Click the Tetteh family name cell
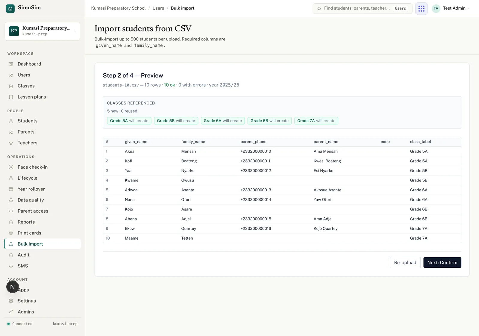 tap(187, 238)
